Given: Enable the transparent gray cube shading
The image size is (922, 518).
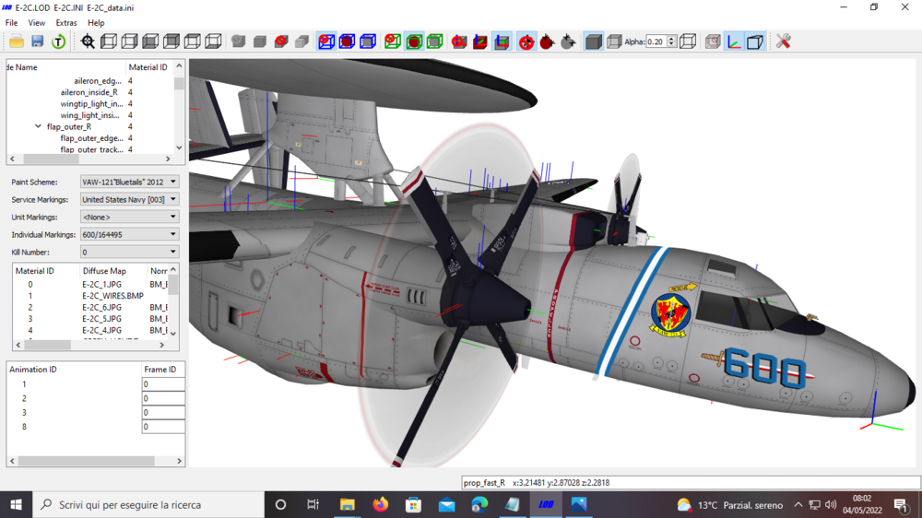Looking at the screenshot, I should [x=614, y=41].
